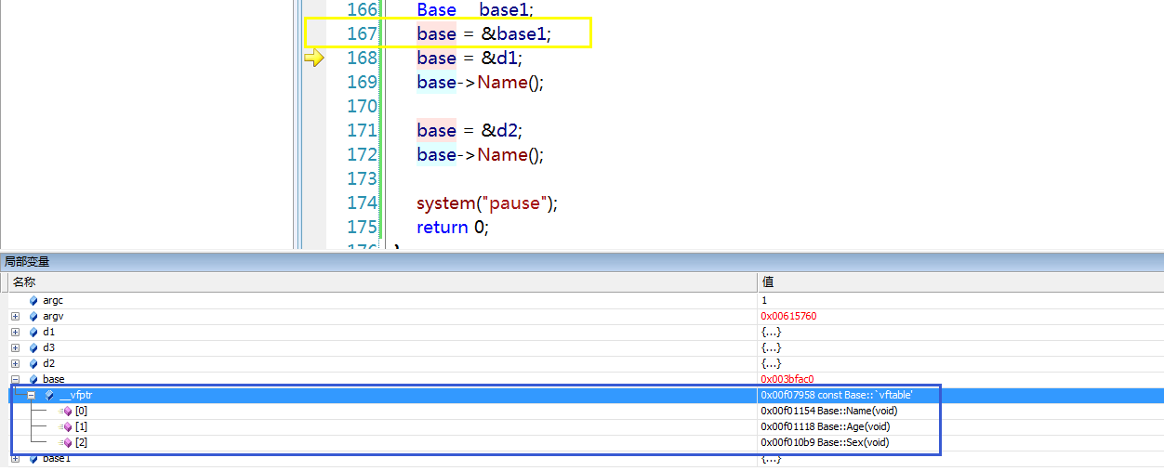Click the {...} value of d2
Viewport: 1164px width, 471px height.
click(x=771, y=364)
